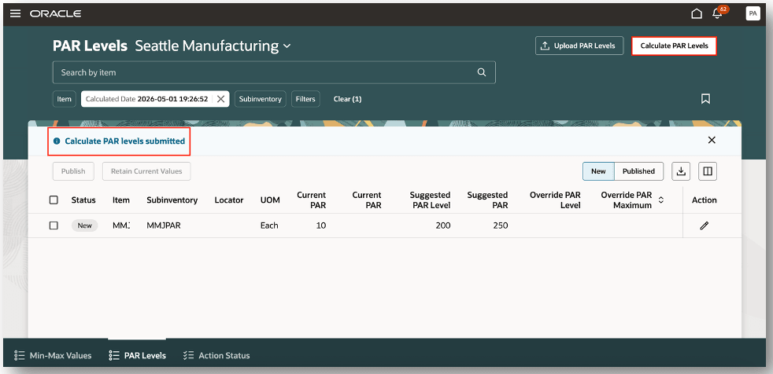
Task: Edit the MMJPAR row with pencil icon
Action: coord(704,225)
